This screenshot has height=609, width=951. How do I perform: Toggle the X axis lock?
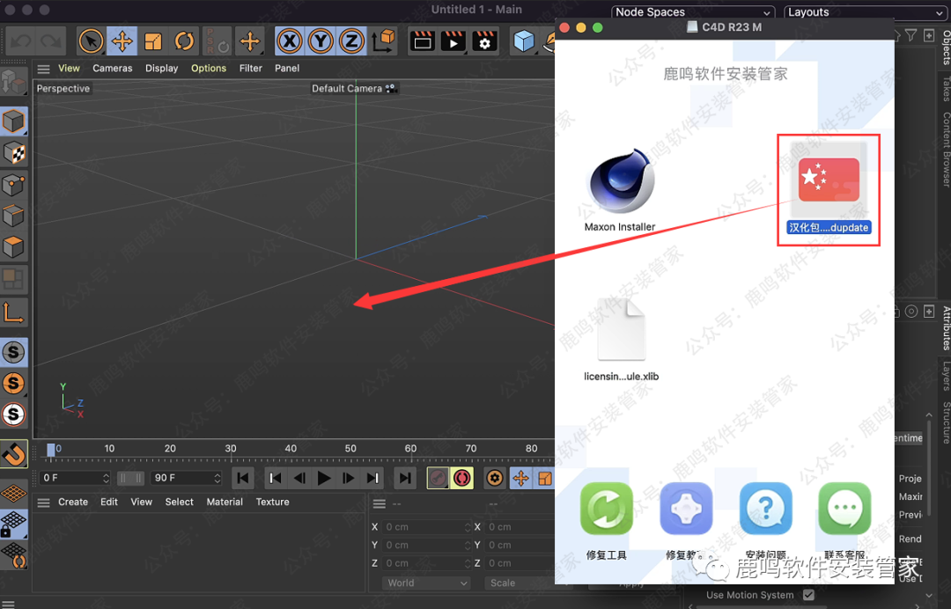coord(289,40)
